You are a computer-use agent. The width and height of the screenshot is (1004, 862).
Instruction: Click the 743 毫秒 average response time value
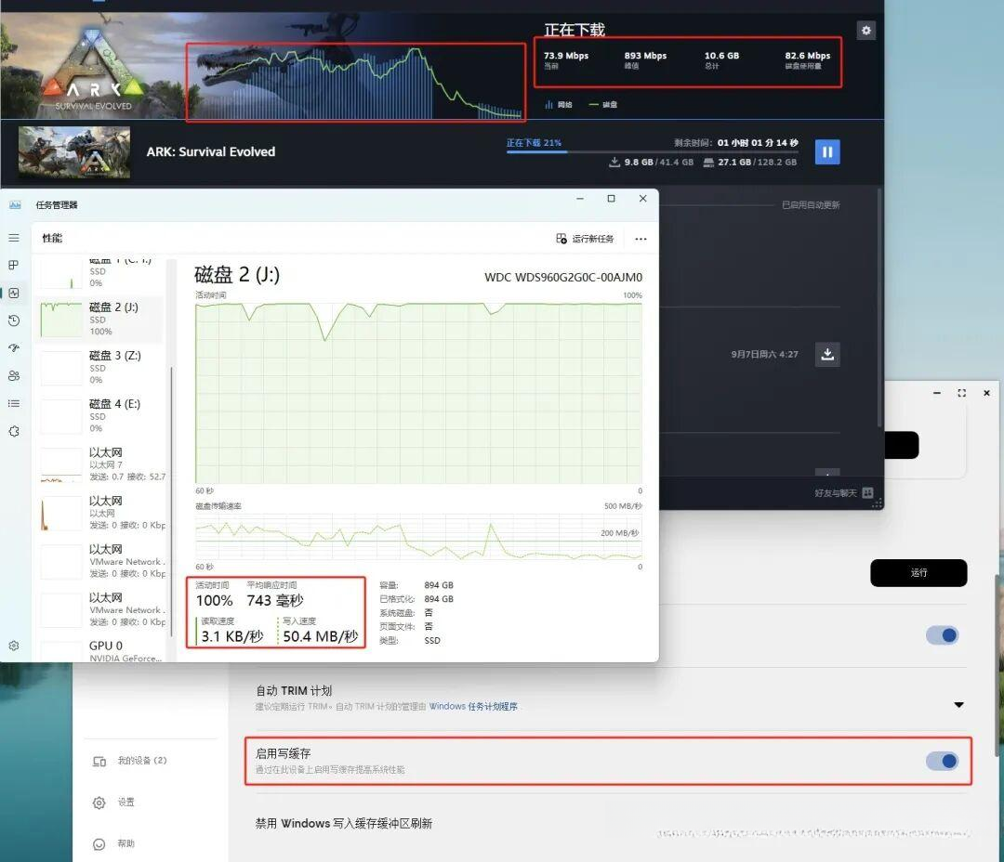[x=274, y=600]
